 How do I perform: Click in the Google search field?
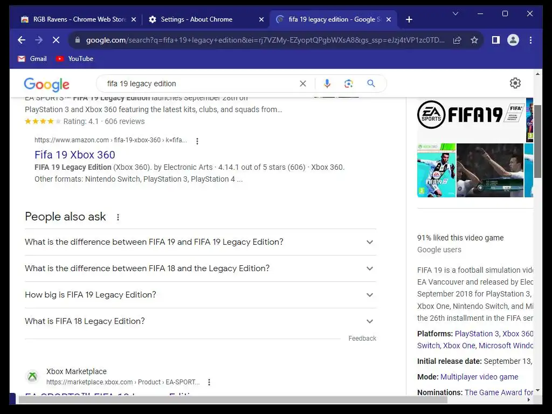pos(201,84)
